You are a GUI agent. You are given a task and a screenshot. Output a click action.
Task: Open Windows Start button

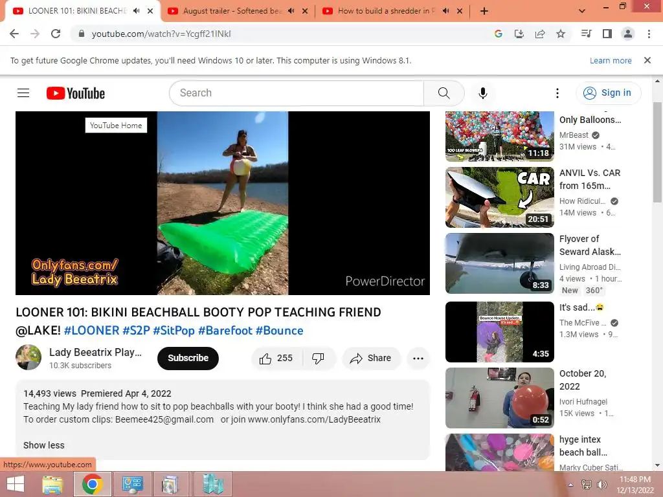(16, 484)
